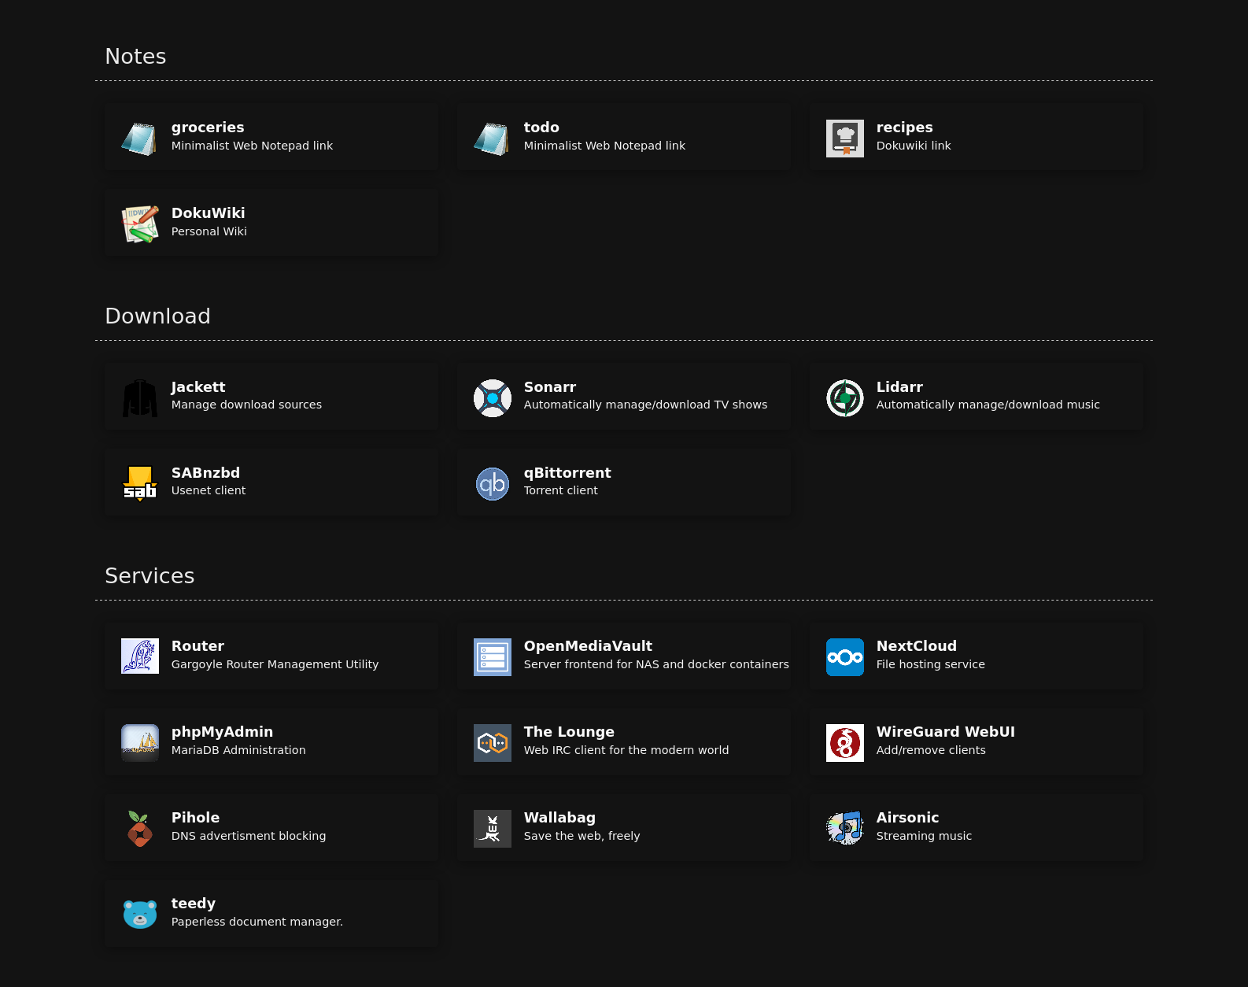The image size is (1248, 987).
Task: Click the Airsonic music note icon
Action: pos(845,829)
